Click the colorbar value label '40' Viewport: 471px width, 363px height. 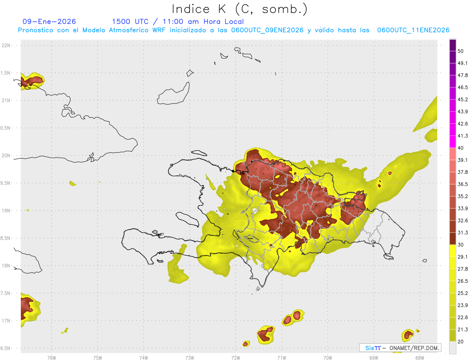[x=460, y=148]
